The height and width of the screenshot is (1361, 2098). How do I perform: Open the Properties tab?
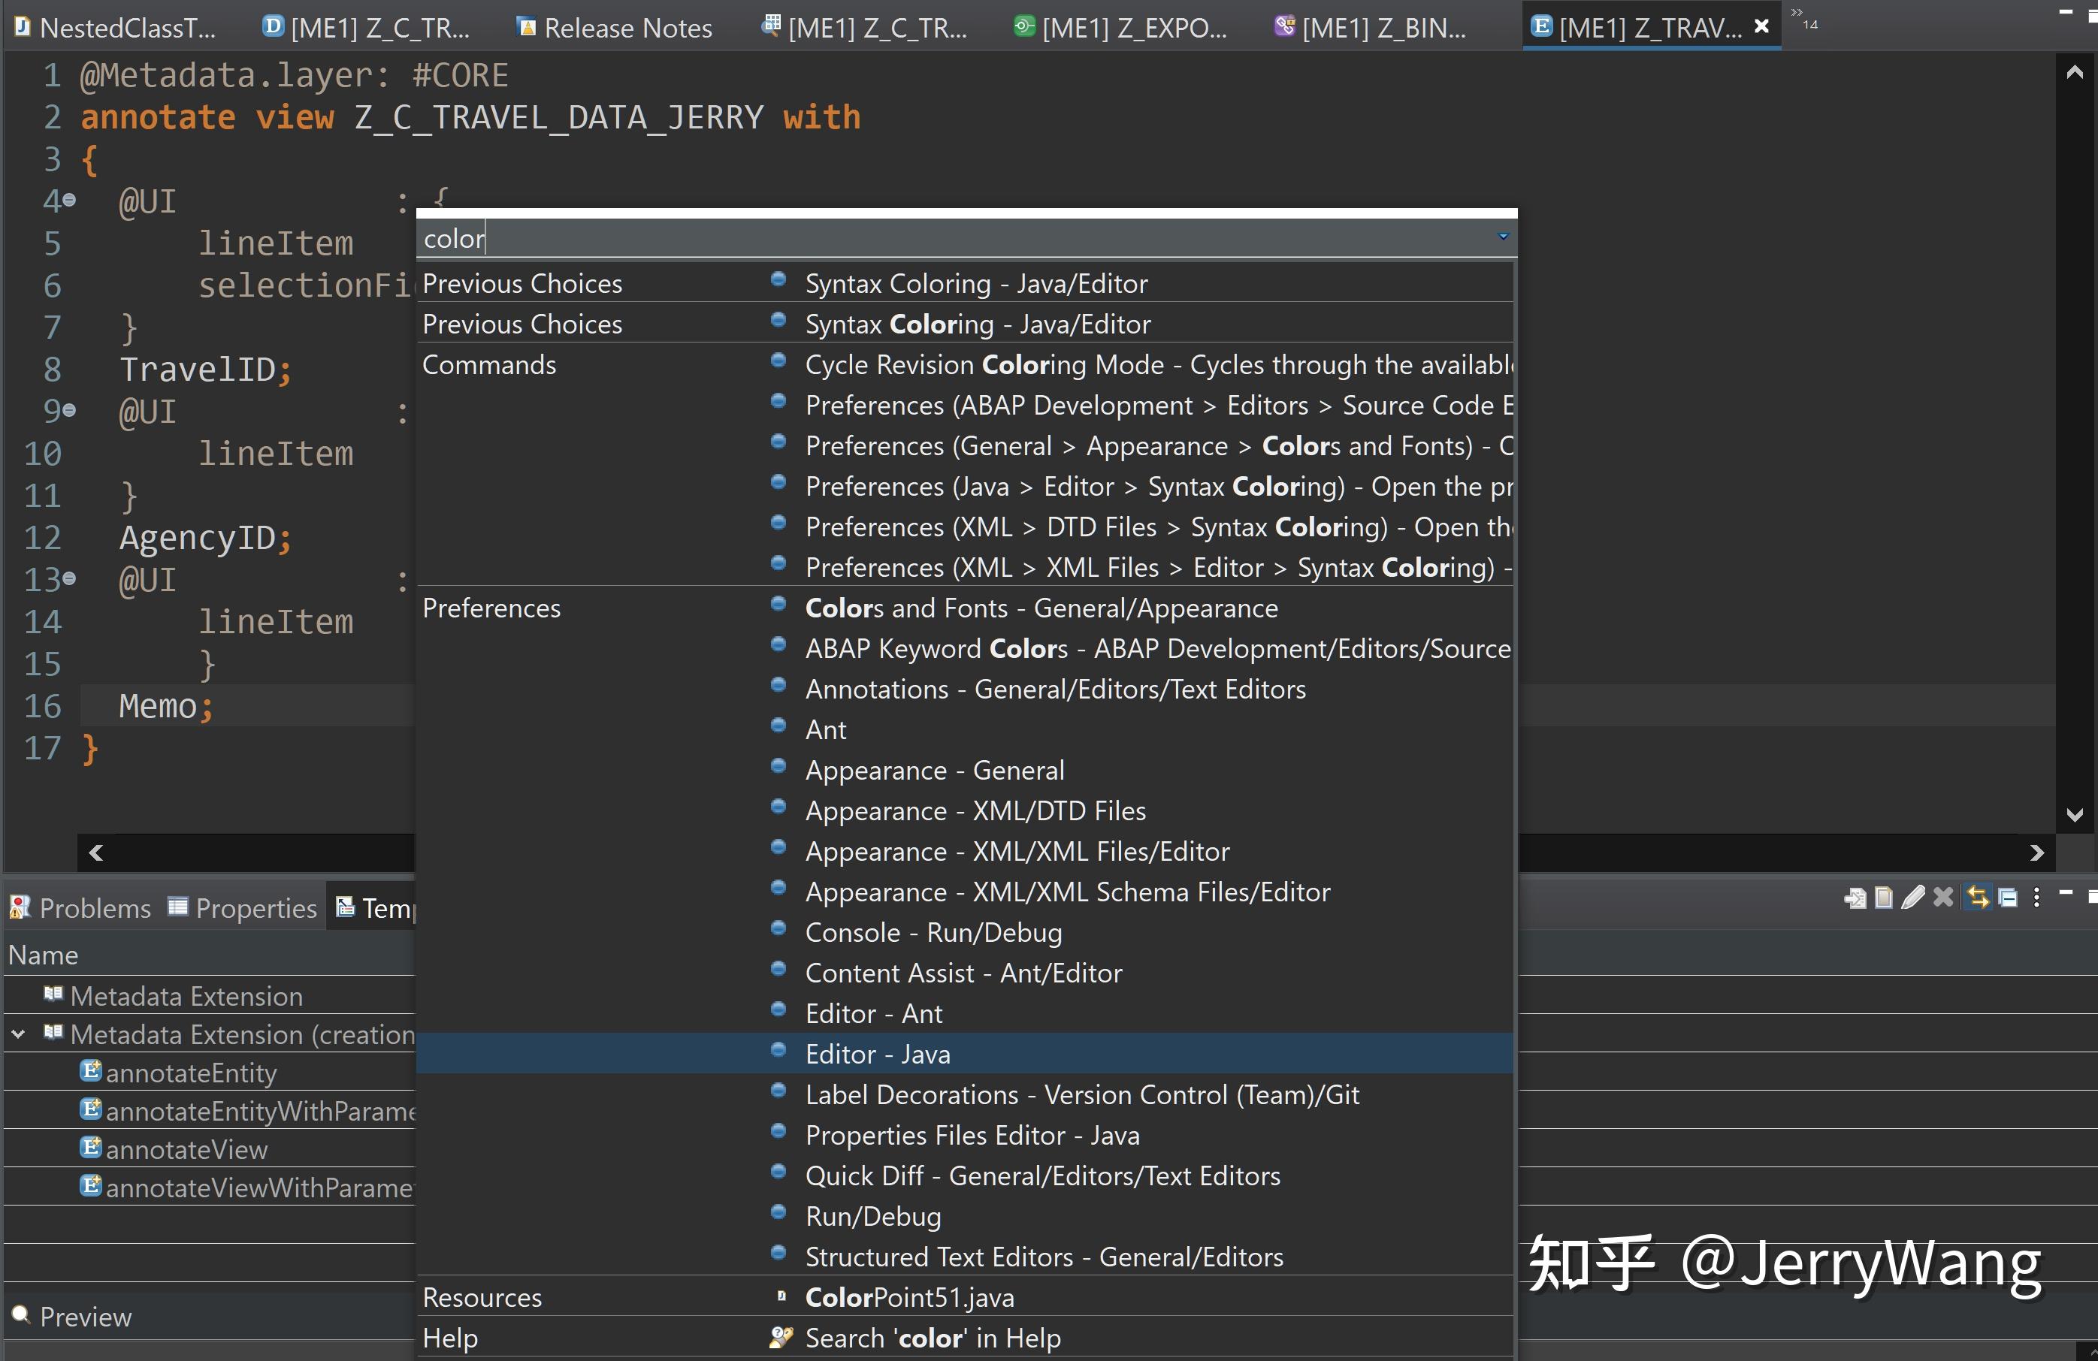pos(243,907)
